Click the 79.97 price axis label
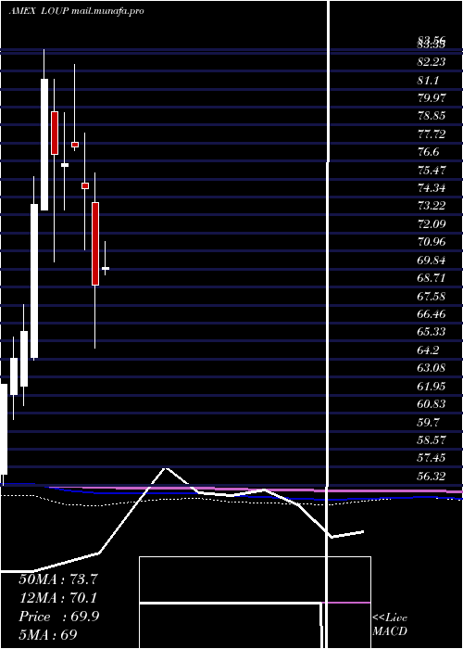The height and width of the screenshot is (649, 463). (x=432, y=98)
